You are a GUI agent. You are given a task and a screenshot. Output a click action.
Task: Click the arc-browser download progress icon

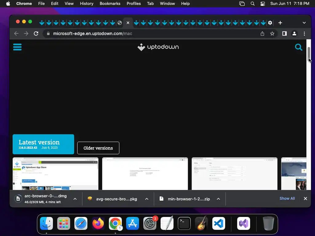(18, 199)
